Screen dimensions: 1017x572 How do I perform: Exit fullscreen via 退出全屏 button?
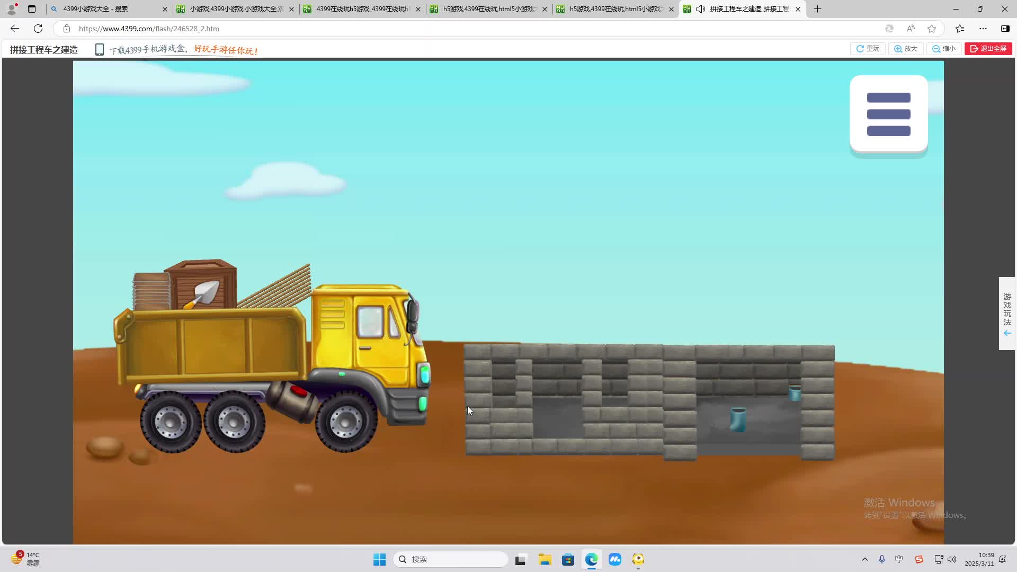click(988, 49)
